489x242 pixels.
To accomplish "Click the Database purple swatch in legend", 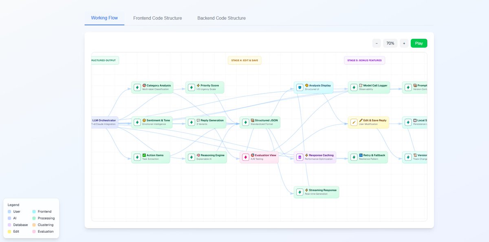I will pos(9,225).
